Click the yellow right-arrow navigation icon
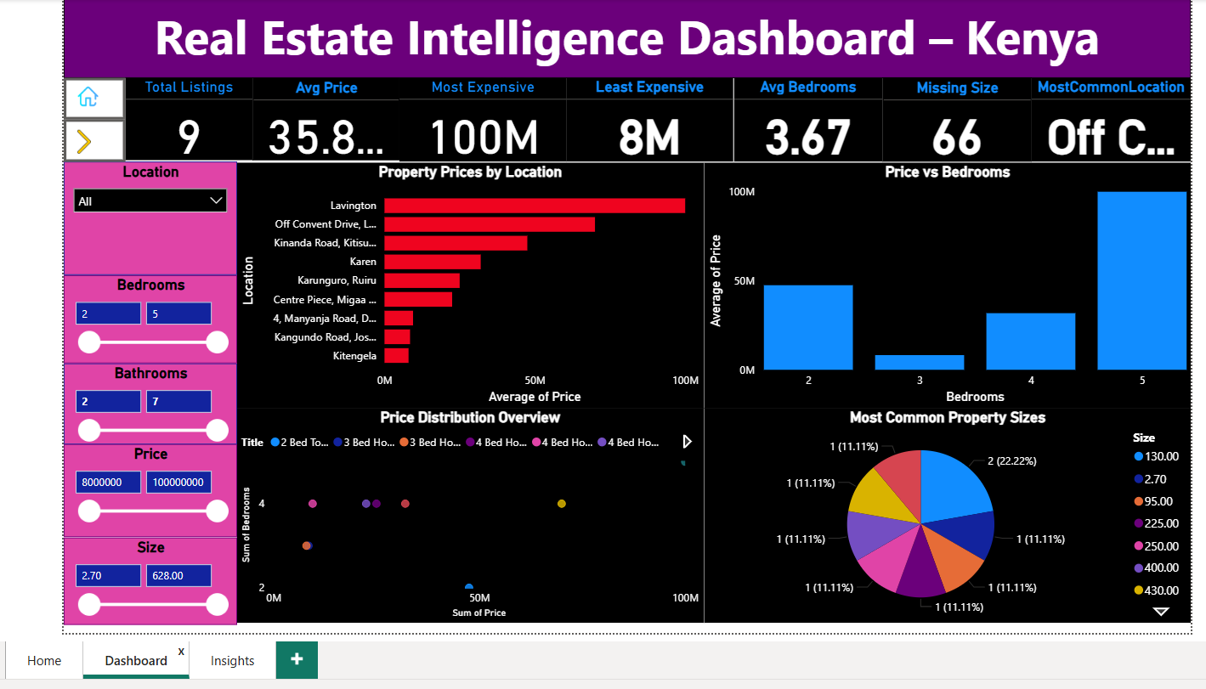 tap(85, 141)
